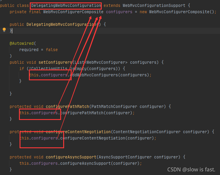The height and width of the screenshot is (175, 220).
Task: Click the isEmpty method call
Action: tap(78, 69)
